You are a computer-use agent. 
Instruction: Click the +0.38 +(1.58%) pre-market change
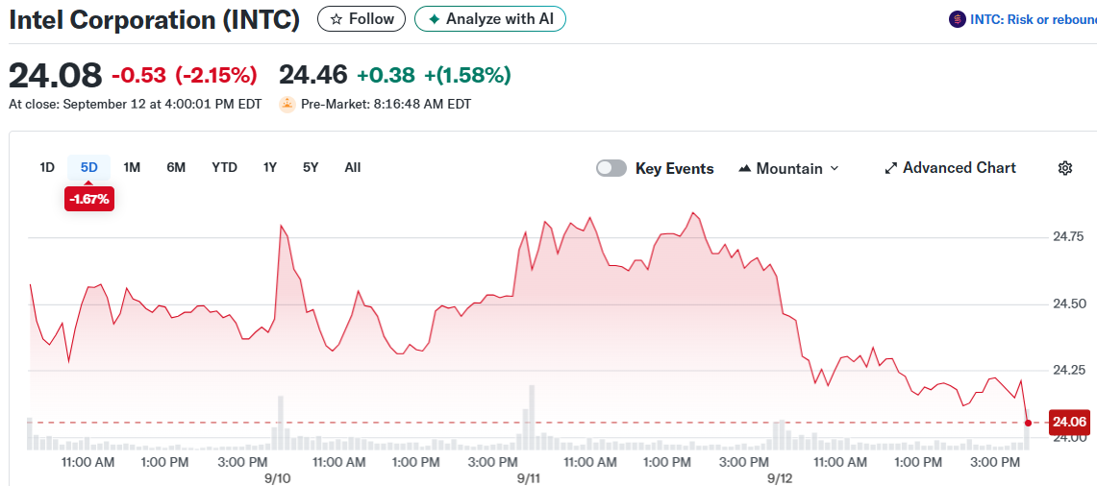pos(434,75)
